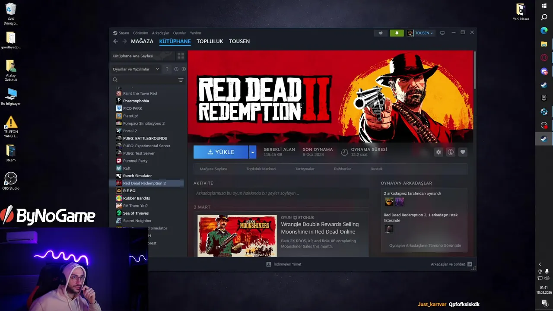Open Wrangle Double Rewards news title
The width and height of the screenshot is (553, 311).
click(x=320, y=228)
